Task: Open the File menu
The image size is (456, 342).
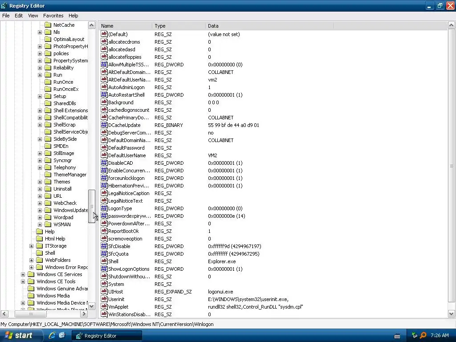Action: pyautogui.click(x=6, y=16)
